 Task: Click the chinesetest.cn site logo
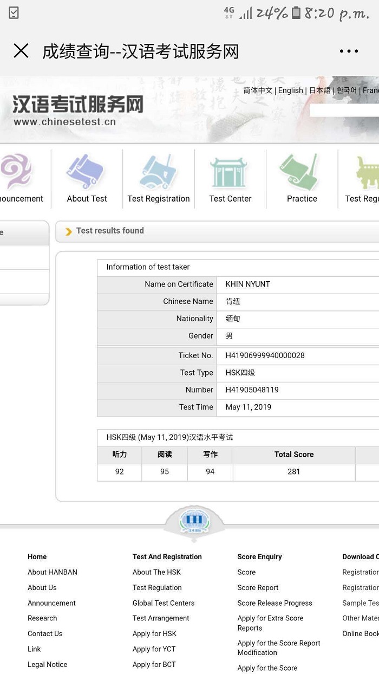pos(77,110)
